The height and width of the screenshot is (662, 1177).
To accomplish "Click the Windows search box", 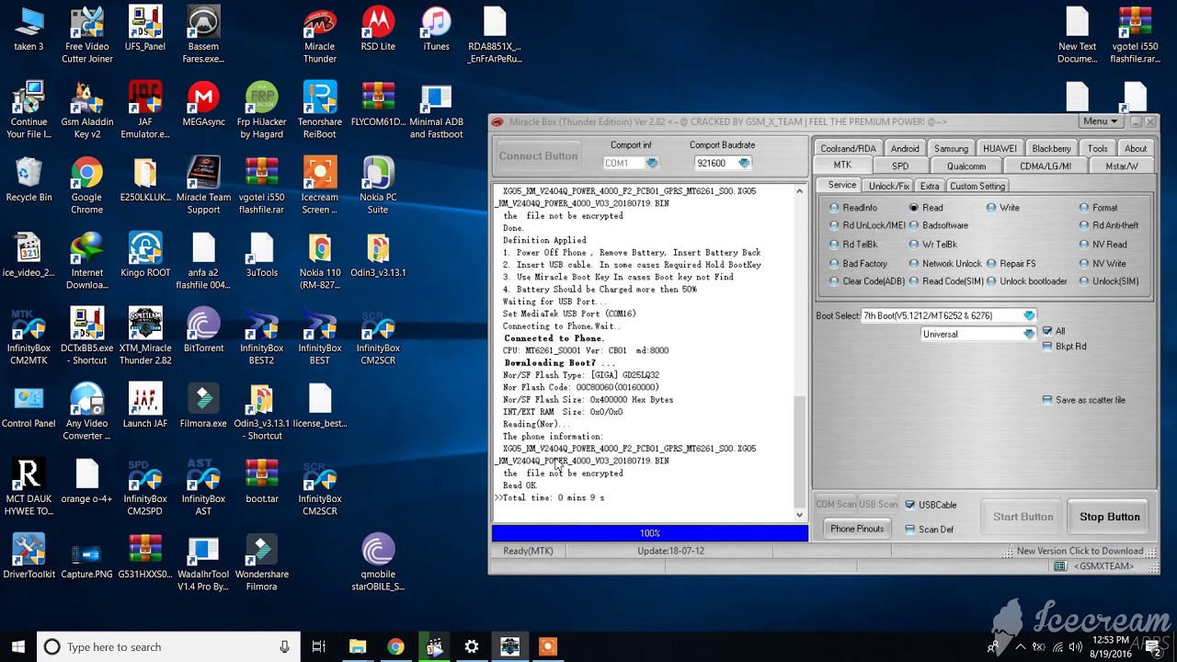I will (x=168, y=647).
